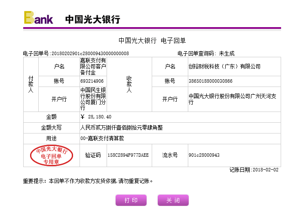297x211 pixels.
Task: Select payer account number 693214906
Action: pyautogui.click(x=92, y=81)
